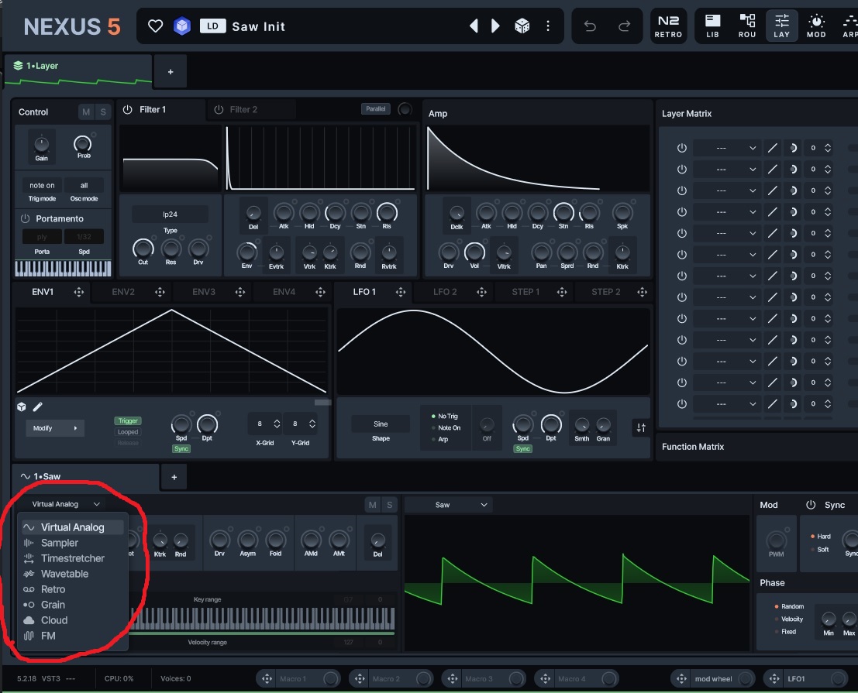Add a new layer with plus button
The image size is (858, 693).
[x=171, y=71]
